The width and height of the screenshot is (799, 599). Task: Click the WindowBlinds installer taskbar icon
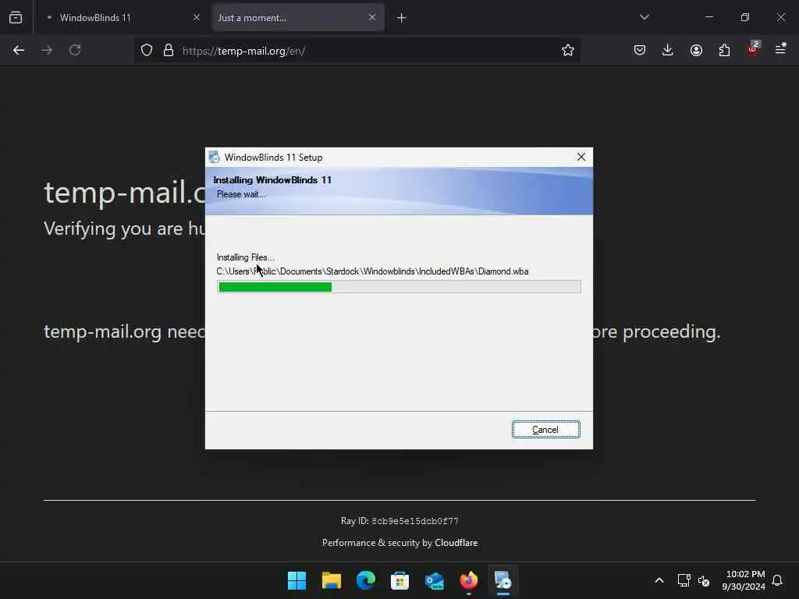(503, 580)
